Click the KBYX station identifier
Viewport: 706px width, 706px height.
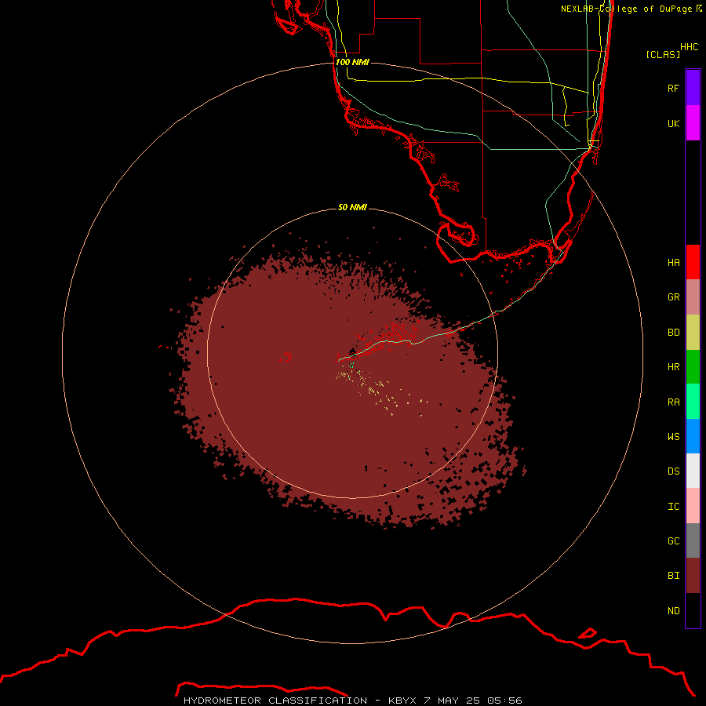pyautogui.click(x=403, y=701)
